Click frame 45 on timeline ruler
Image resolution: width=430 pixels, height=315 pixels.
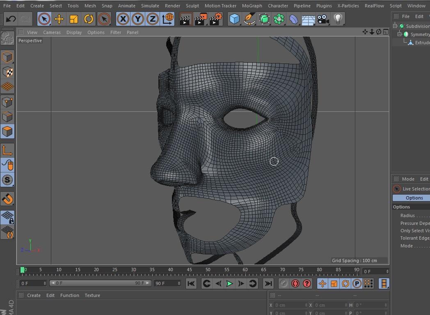(x=189, y=271)
